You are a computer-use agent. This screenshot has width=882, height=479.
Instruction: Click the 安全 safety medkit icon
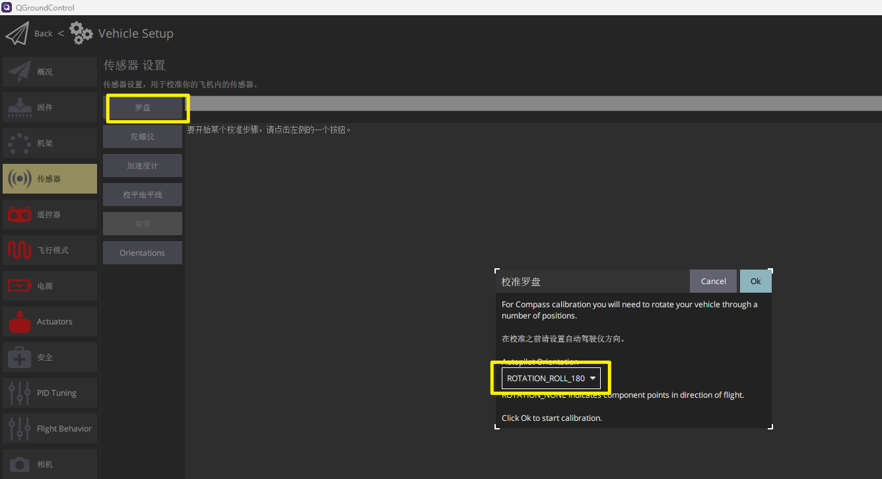(x=20, y=357)
